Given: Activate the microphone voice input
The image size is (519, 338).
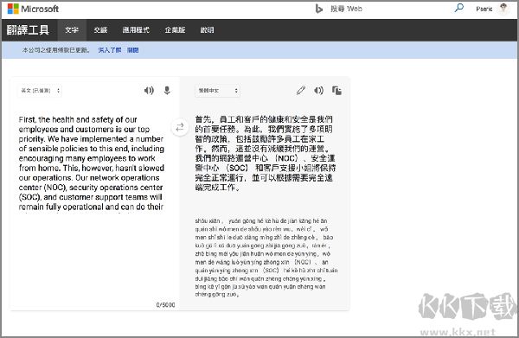Looking at the screenshot, I should point(167,90).
